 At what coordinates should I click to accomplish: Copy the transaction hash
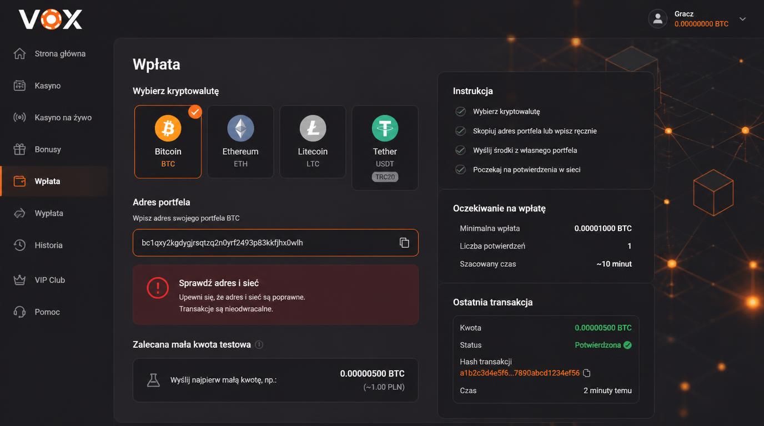pos(587,373)
